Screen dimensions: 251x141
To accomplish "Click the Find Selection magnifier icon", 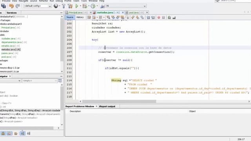I will (108, 17).
